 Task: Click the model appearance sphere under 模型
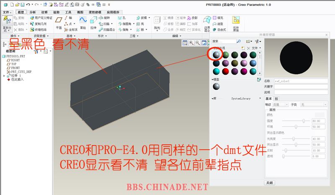point(216,86)
